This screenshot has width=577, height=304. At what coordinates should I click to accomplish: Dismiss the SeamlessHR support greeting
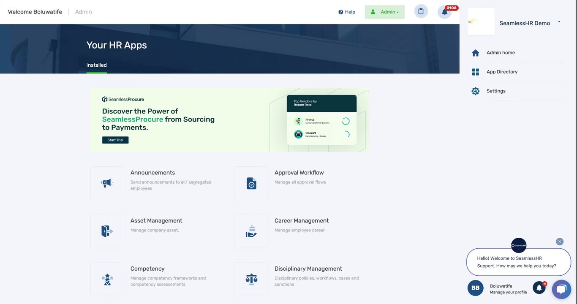point(560,242)
